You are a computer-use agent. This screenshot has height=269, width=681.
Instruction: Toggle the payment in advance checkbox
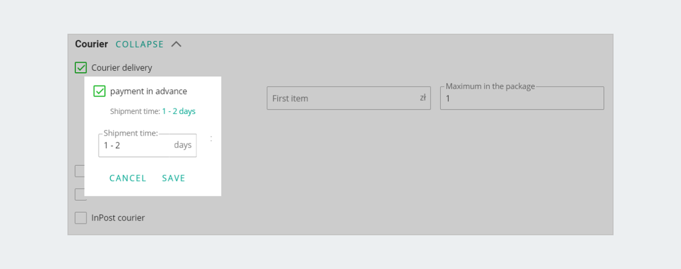99,91
